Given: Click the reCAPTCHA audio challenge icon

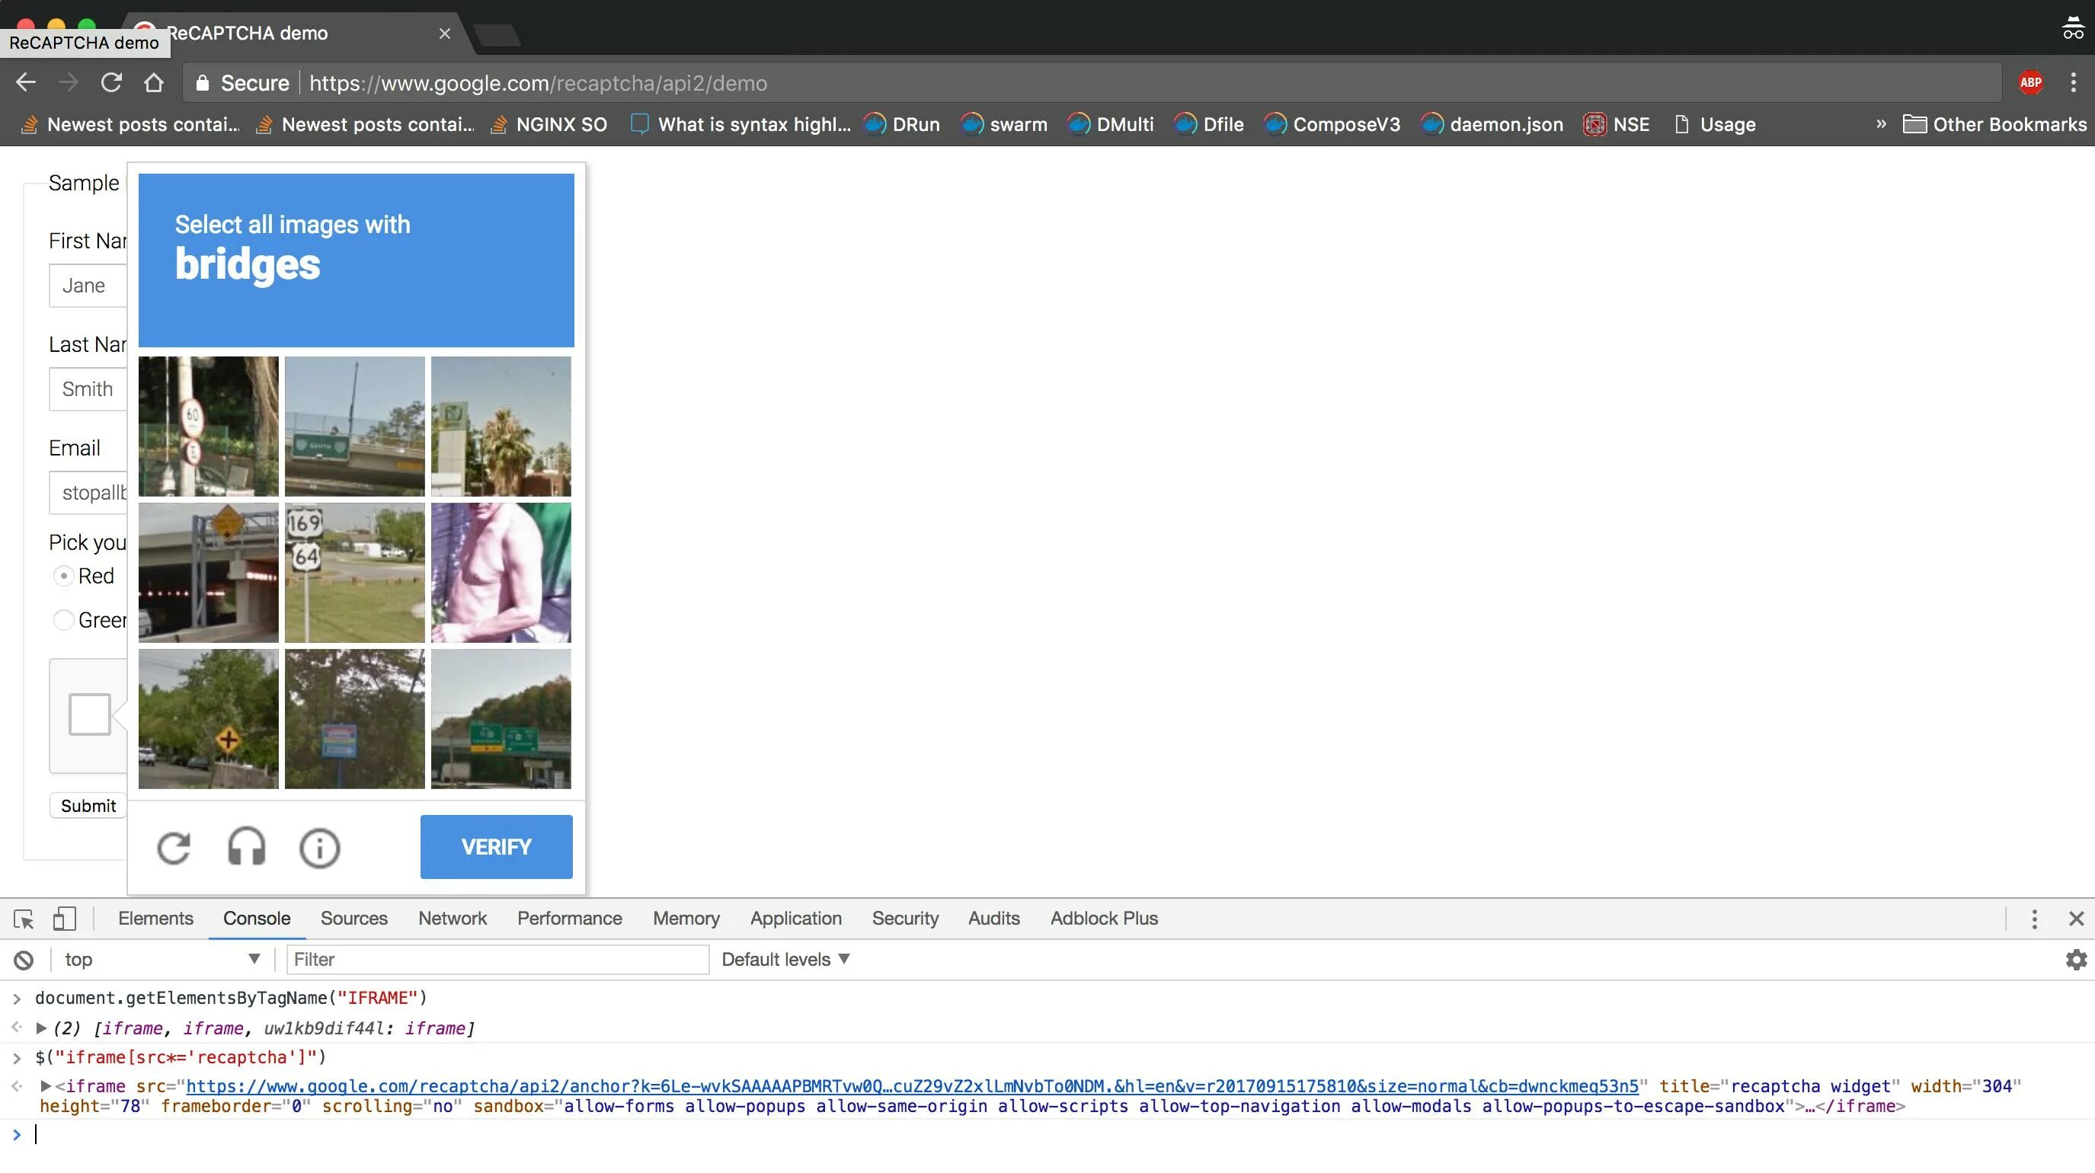Looking at the screenshot, I should tap(246, 846).
